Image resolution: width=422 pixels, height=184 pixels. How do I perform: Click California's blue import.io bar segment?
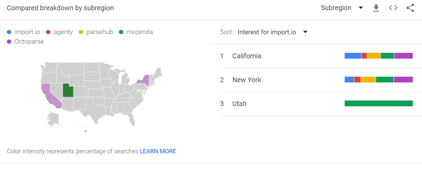tap(353, 56)
